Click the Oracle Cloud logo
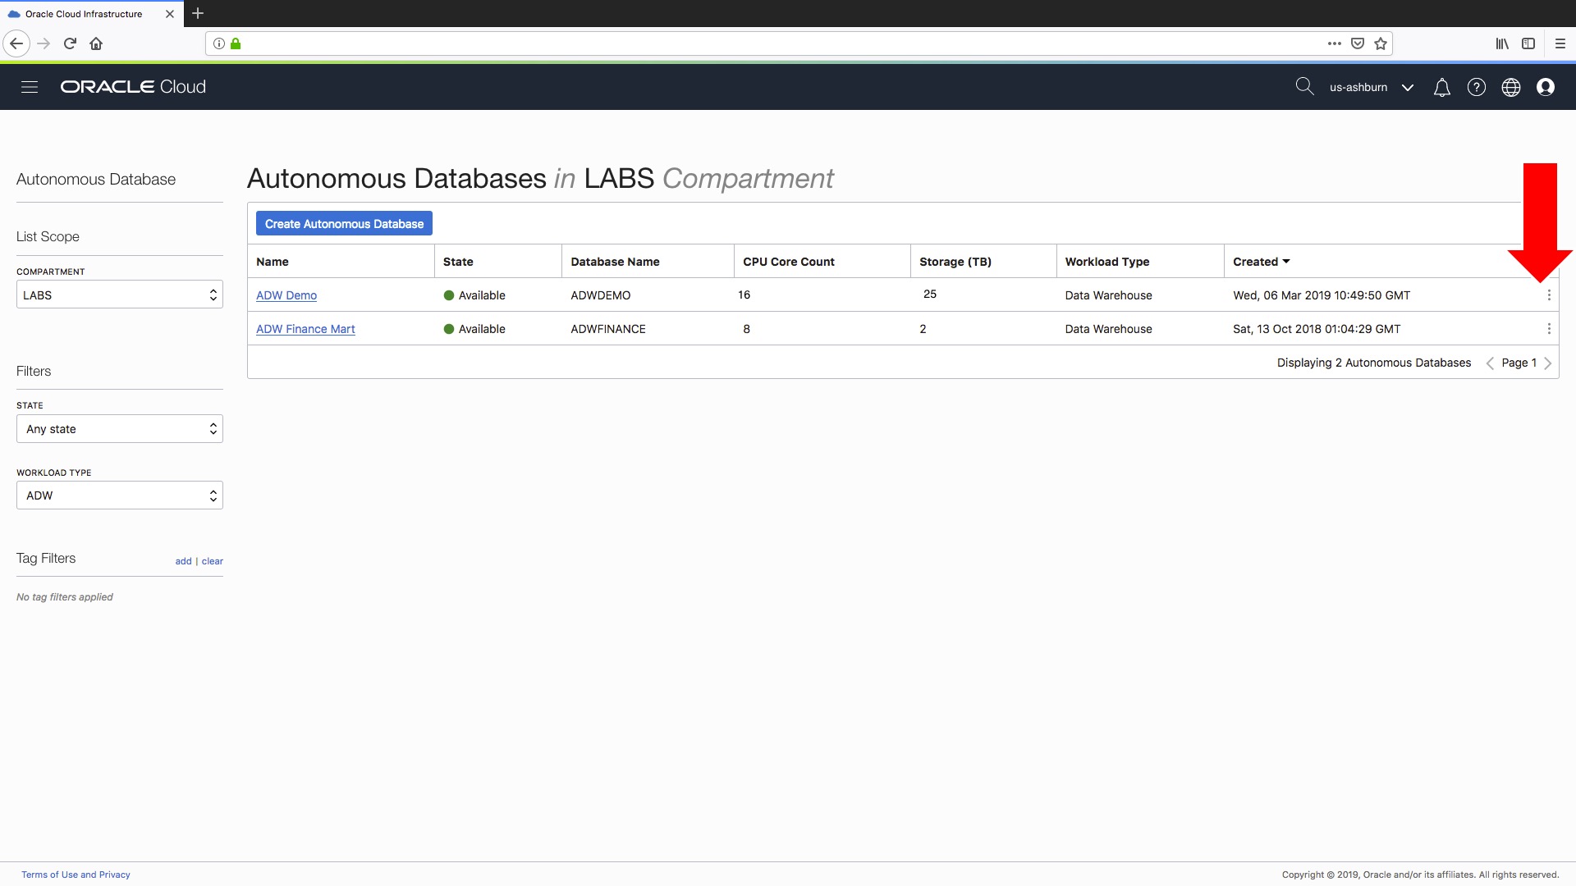This screenshot has height=886, width=1576. (x=132, y=86)
